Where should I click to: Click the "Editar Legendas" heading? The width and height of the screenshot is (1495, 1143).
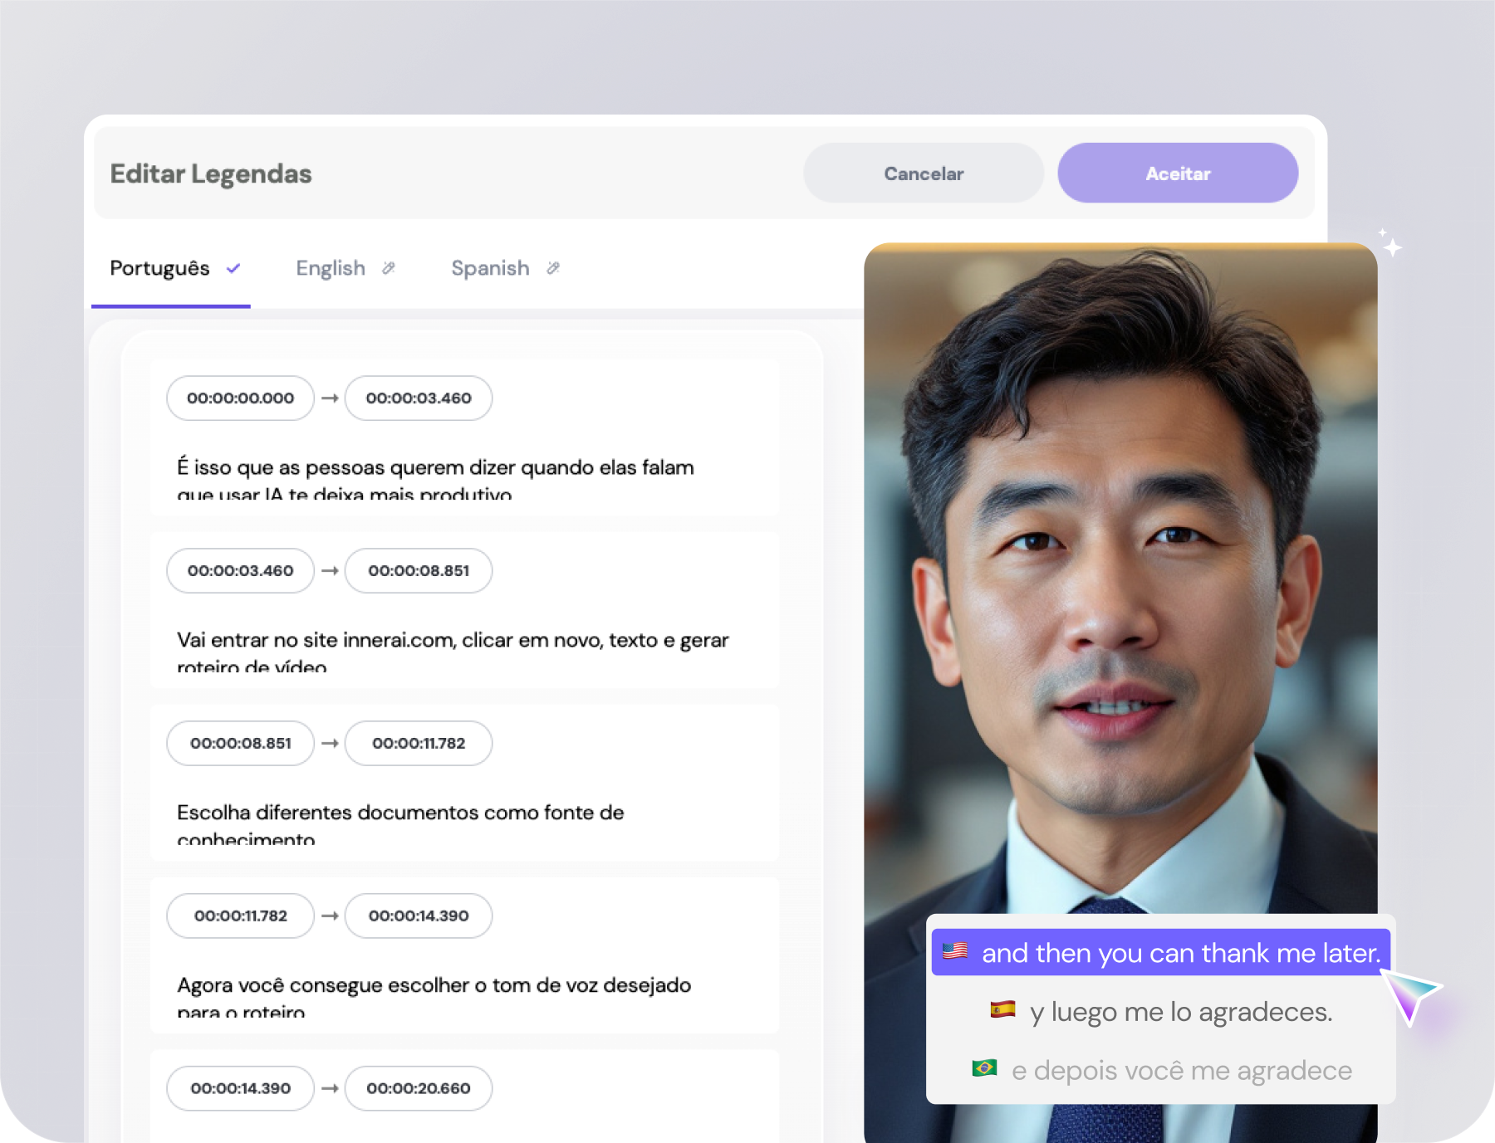point(211,173)
